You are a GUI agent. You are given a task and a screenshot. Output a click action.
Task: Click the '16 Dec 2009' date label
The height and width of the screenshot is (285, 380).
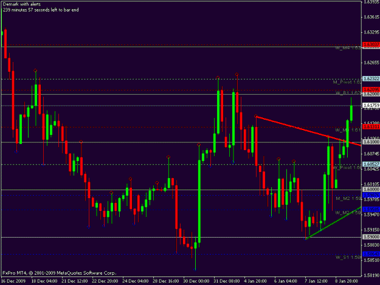point(13,281)
